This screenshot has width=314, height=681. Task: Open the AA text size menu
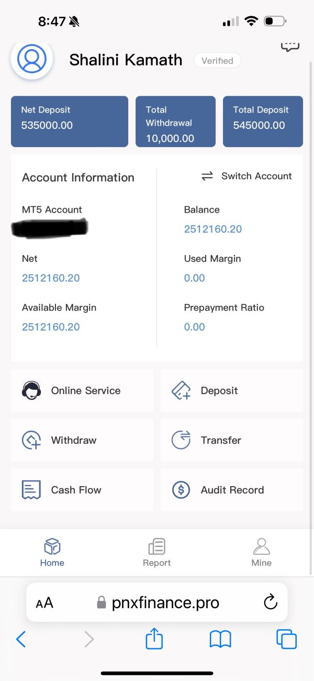[x=44, y=603]
